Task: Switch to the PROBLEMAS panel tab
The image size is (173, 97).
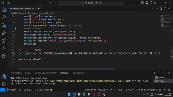Action: coord(16,73)
